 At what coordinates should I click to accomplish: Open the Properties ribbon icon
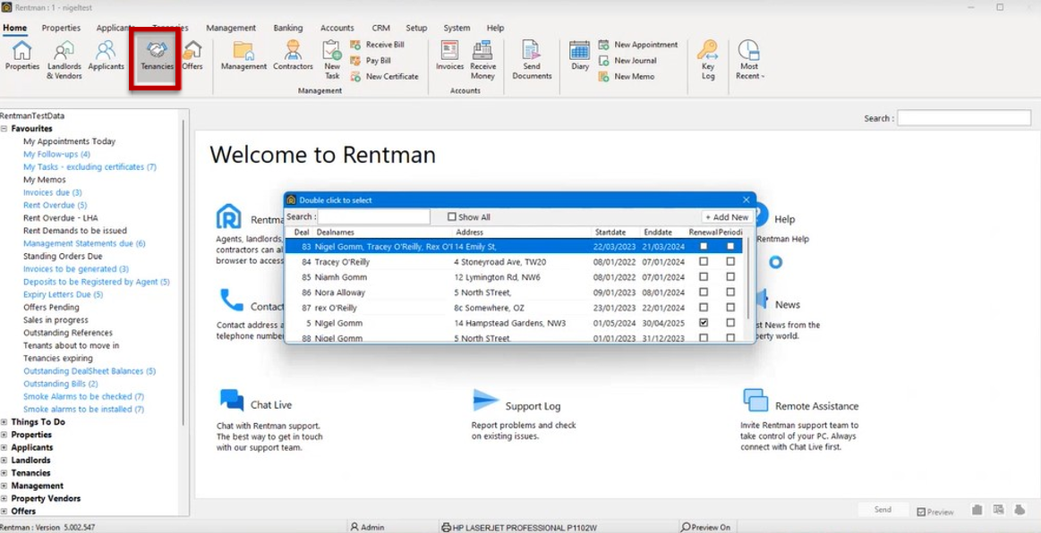pyautogui.click(x=21, y=50)
